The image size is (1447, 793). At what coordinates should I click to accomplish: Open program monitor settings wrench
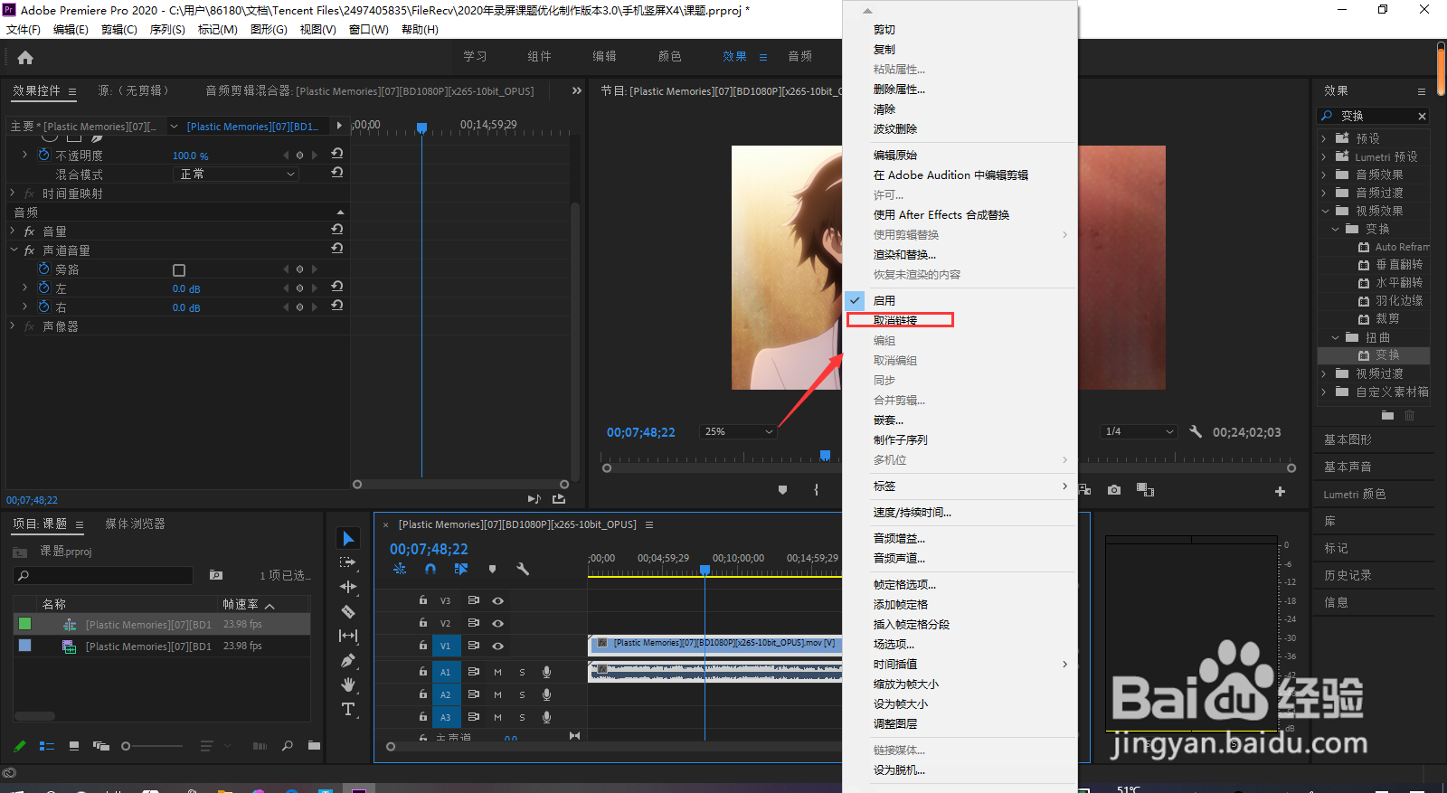tap(1196, 431)
